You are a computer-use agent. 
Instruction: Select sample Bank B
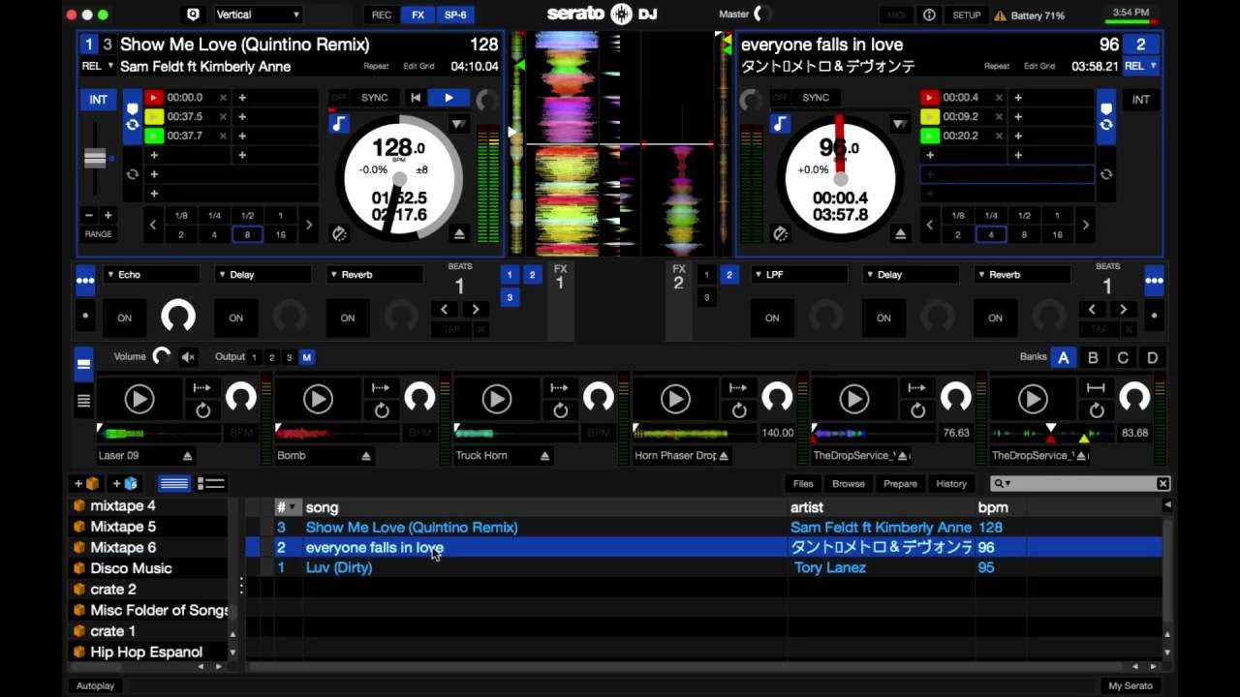point(1093,357)
